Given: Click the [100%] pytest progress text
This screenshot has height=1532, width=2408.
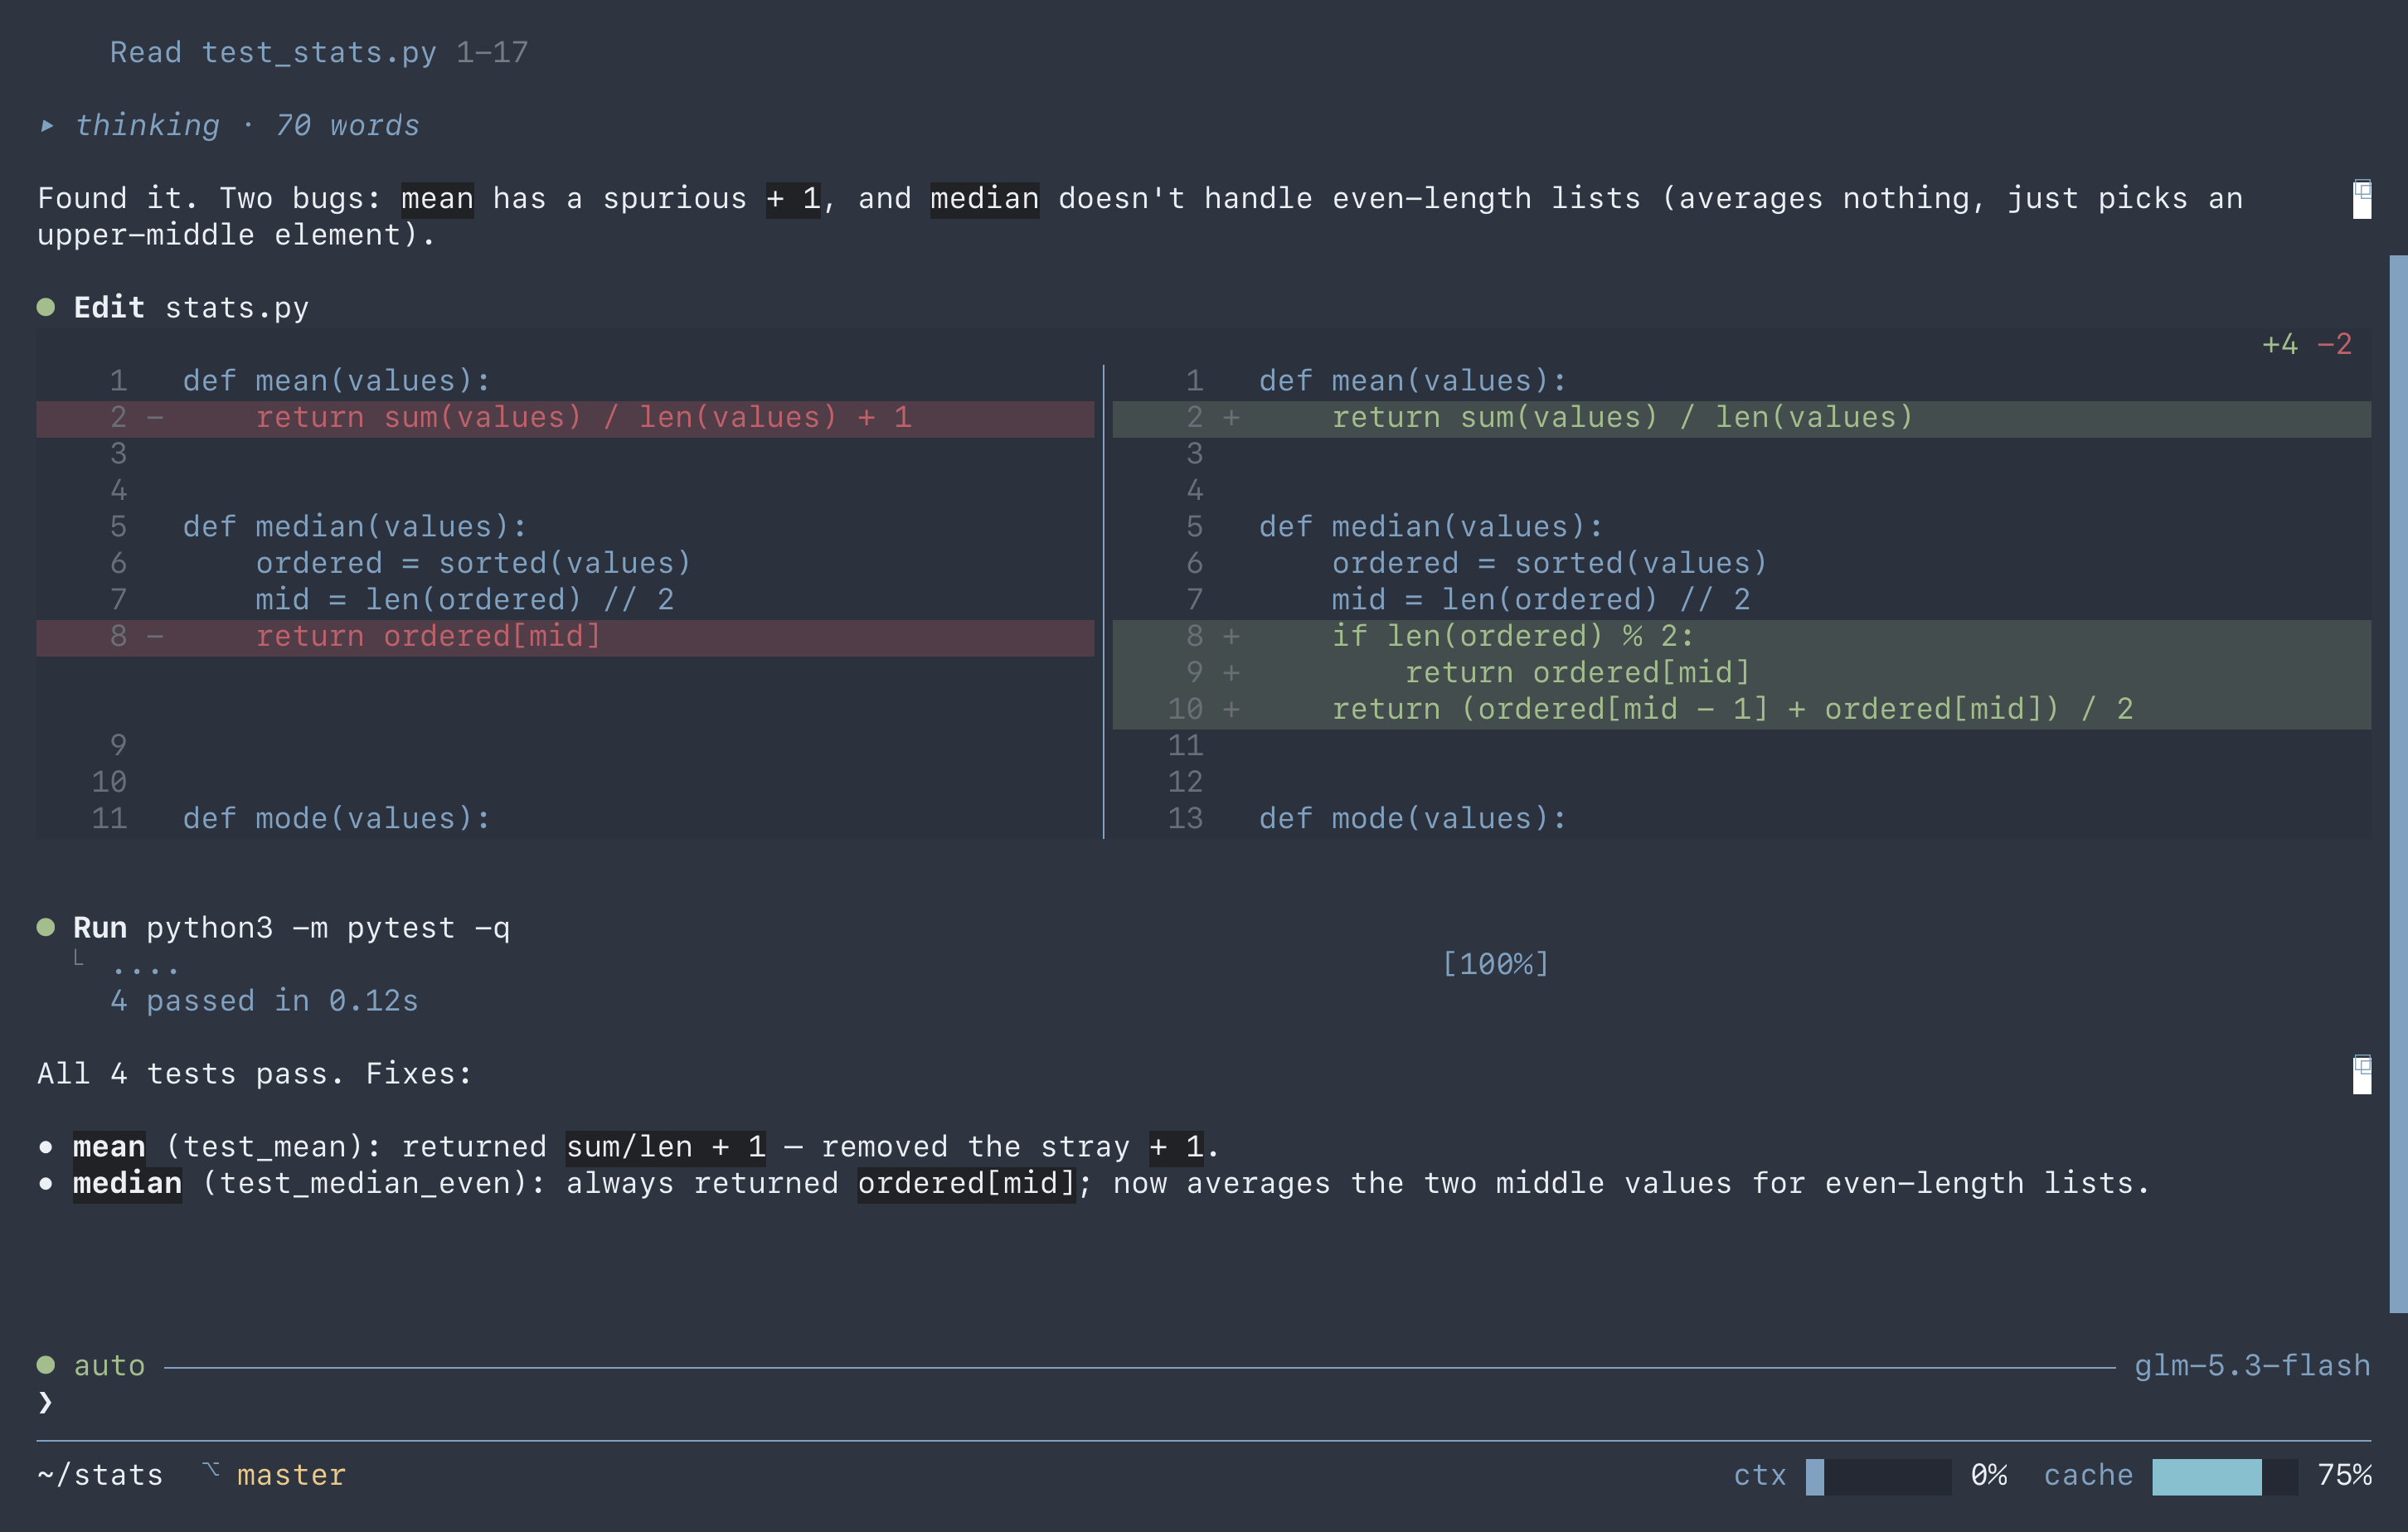Looking at the screenshot, I should click(x=1495, y=964).
